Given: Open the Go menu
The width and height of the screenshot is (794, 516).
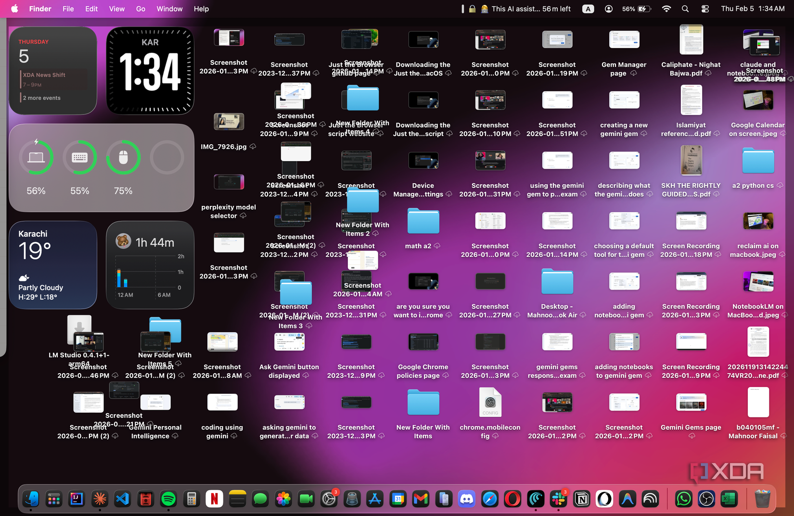Looking at the screenshot, I should tap(141, 9).
